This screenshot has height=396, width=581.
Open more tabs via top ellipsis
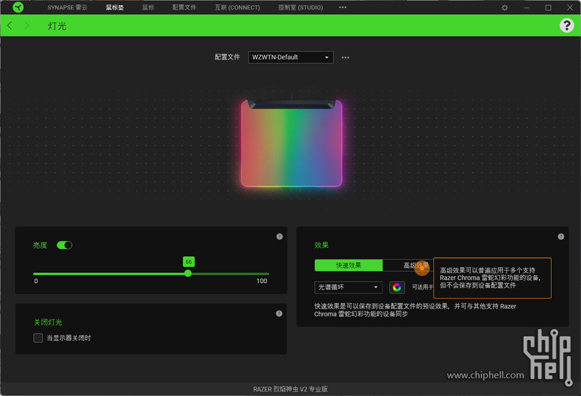point(343,8)
